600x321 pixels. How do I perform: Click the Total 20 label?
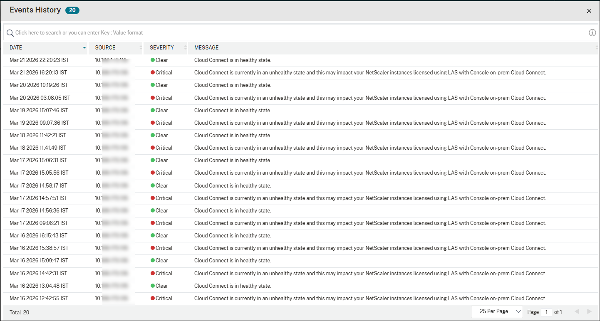(x=19, y=312)
